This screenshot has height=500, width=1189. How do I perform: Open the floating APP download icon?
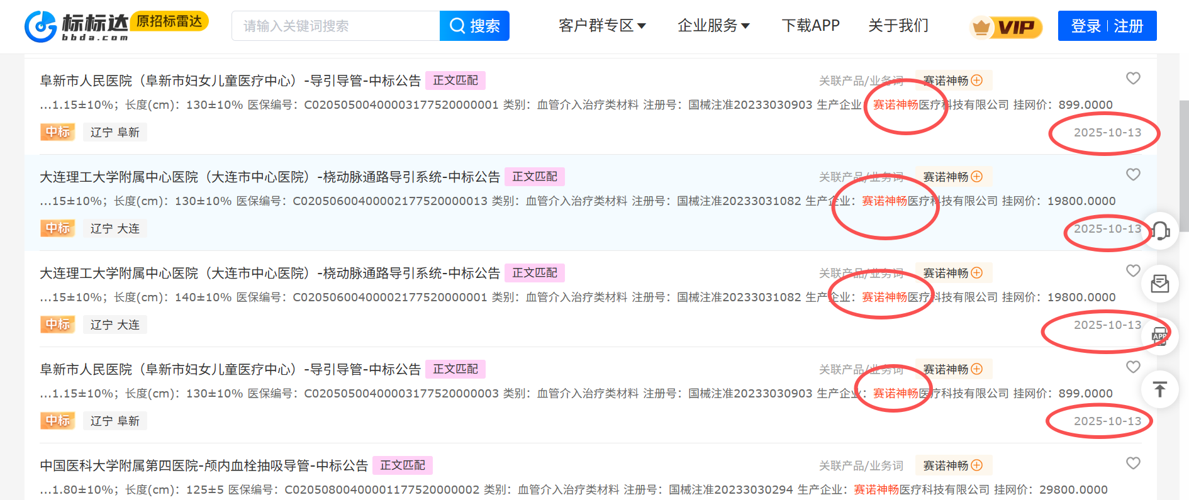click(1160, 336)
